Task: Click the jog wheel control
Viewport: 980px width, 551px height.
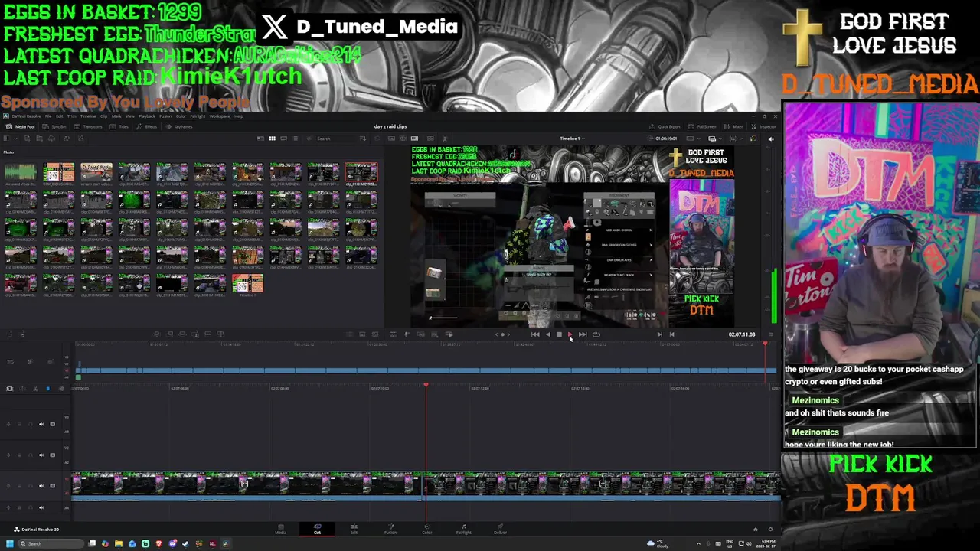Action: click(x=502, y=334)
